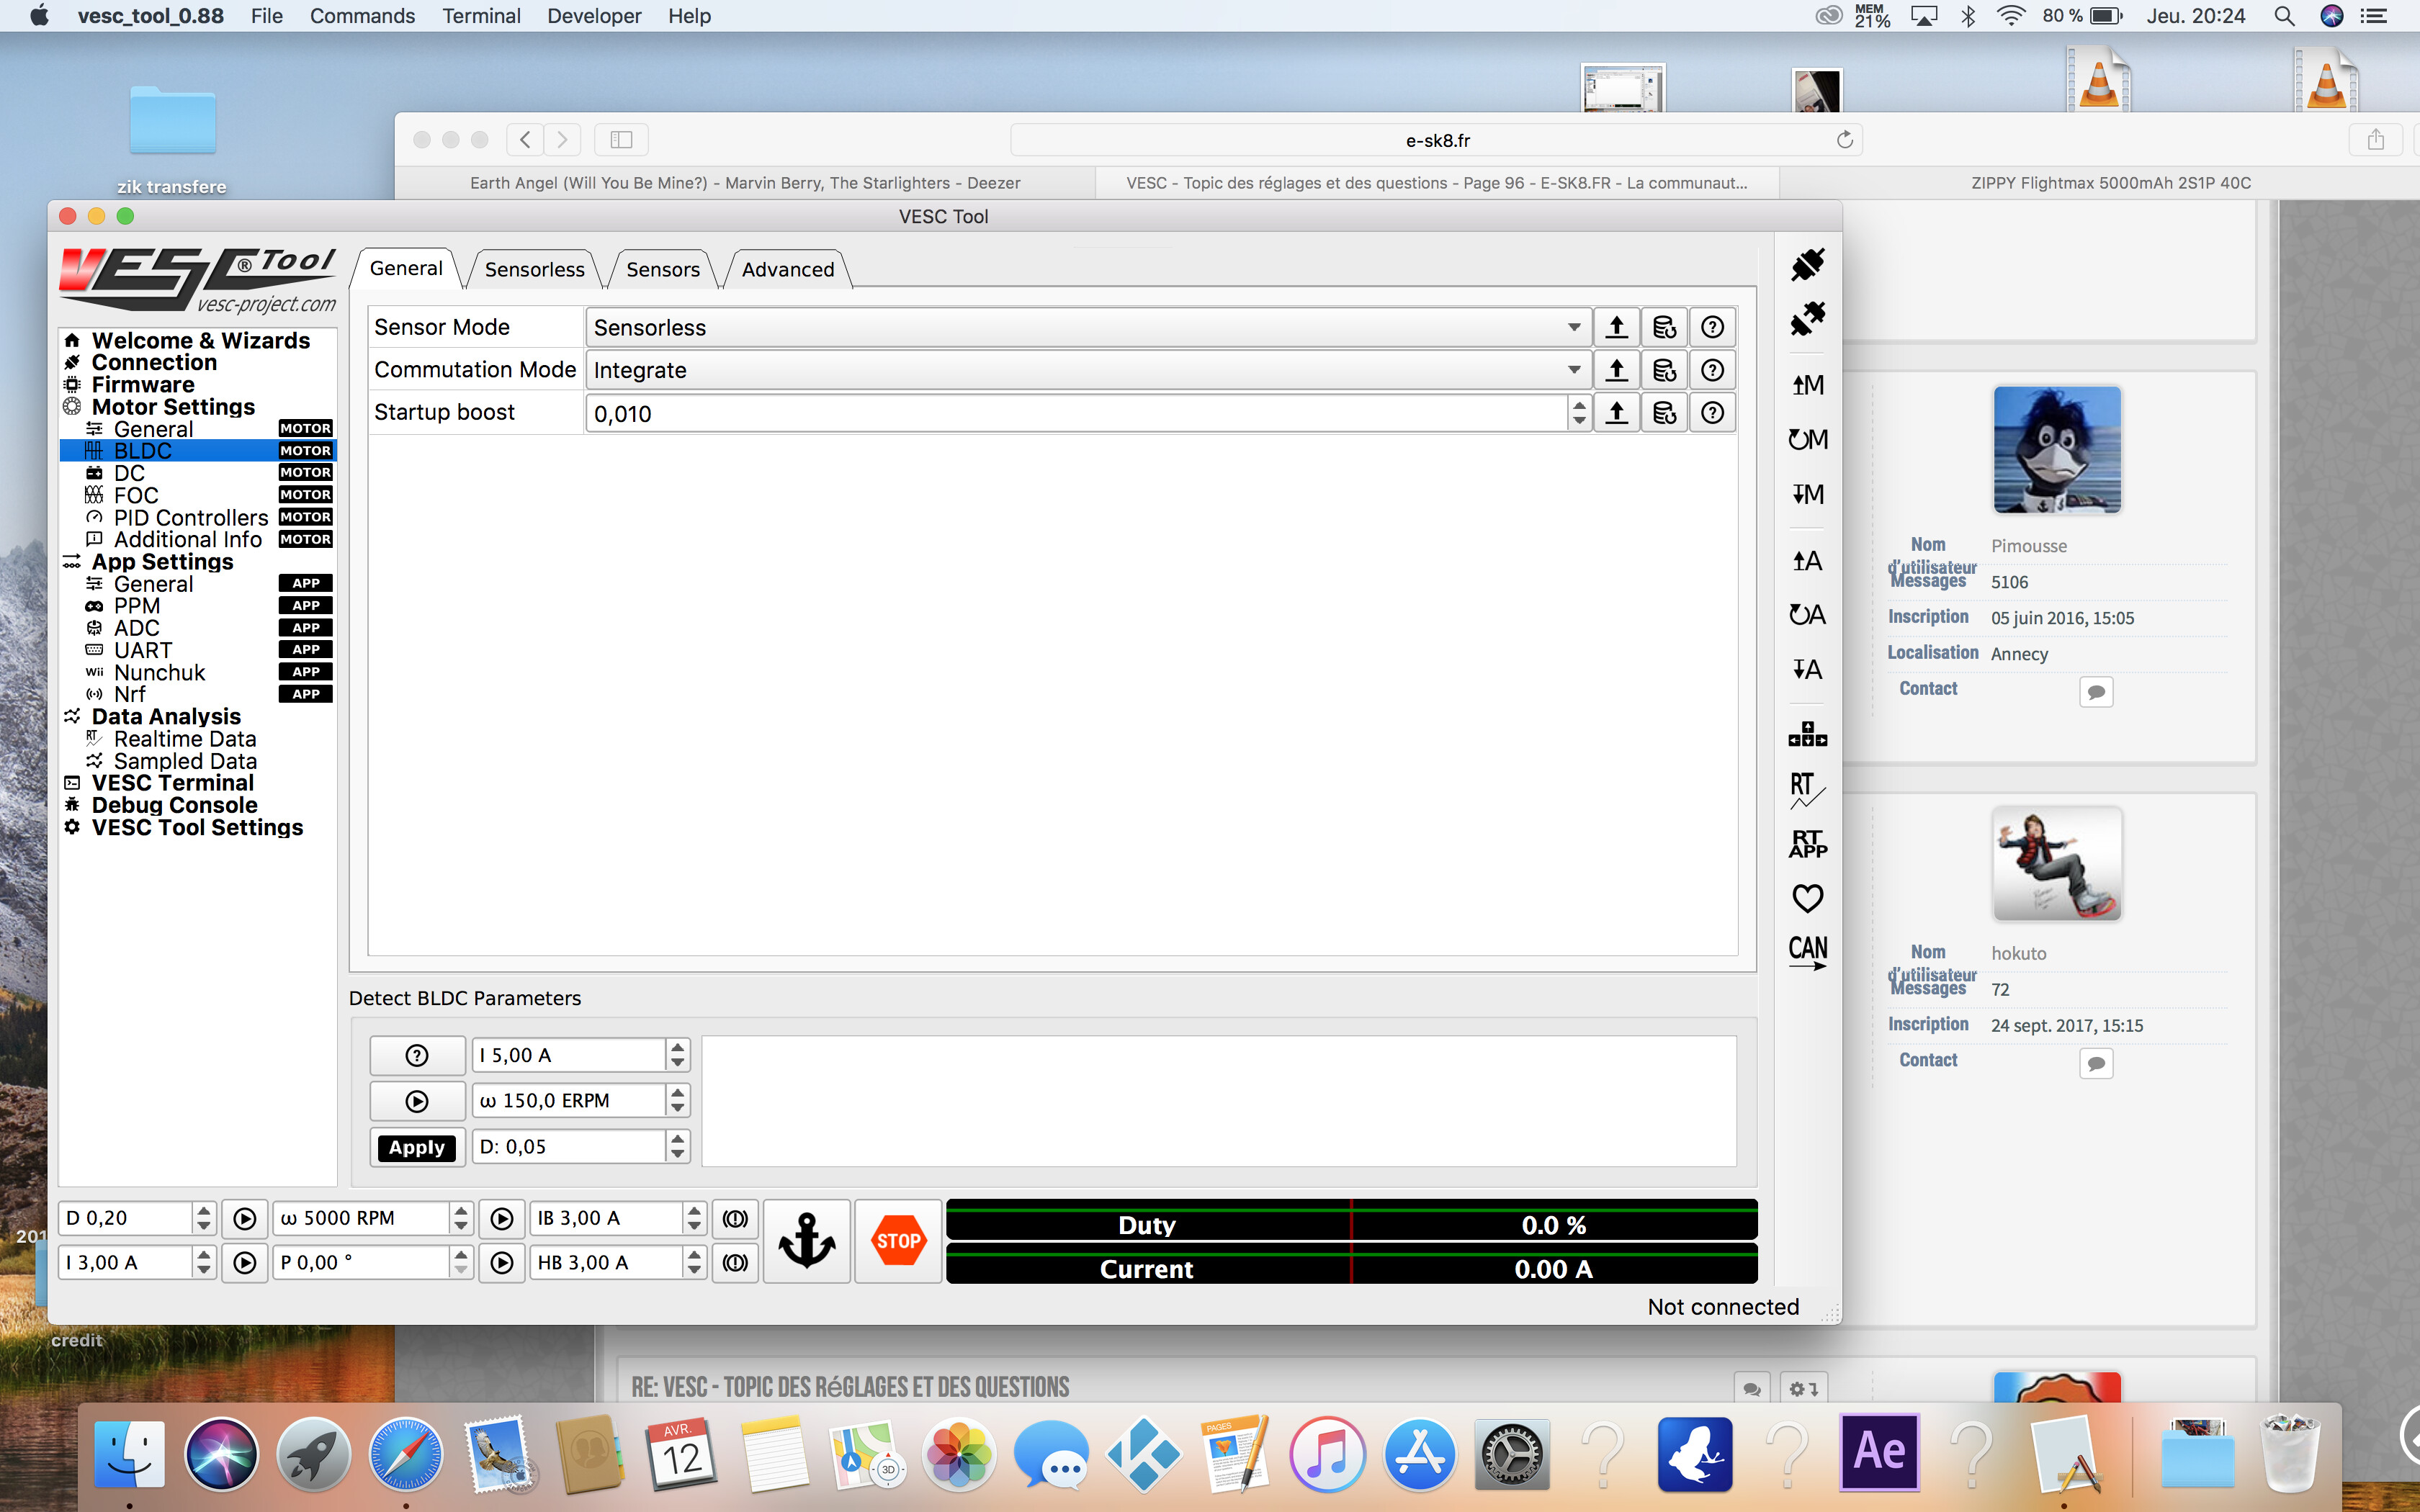The width and height of the screenshot is (2420, 1512).
Task: Click the Connect plug icon in right toolbar
Action: point(1807,265)
